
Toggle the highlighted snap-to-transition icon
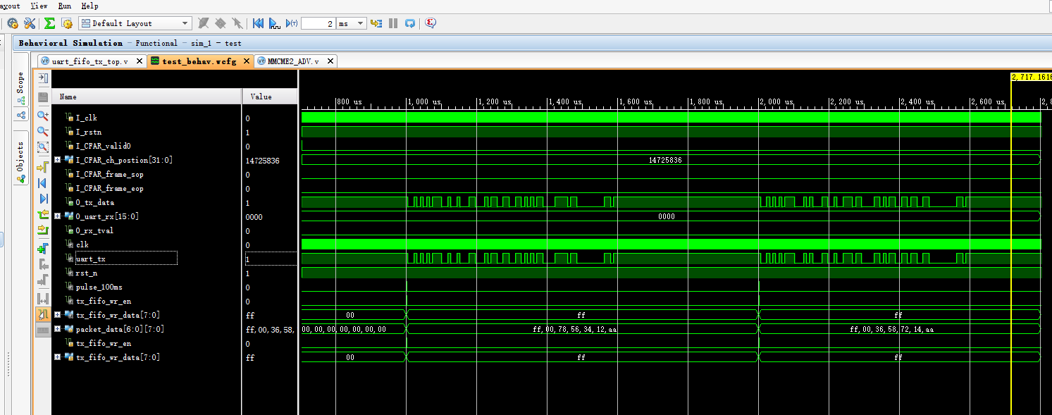(43, 315)
